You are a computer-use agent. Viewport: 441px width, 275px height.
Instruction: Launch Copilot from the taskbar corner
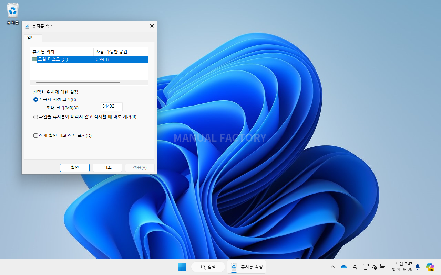click(x=430, y=267)
